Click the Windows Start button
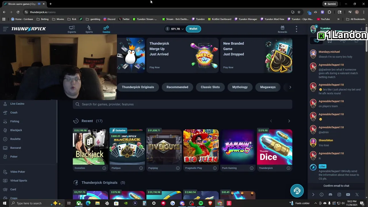This screenshot has height=207, width=368. 4,203
